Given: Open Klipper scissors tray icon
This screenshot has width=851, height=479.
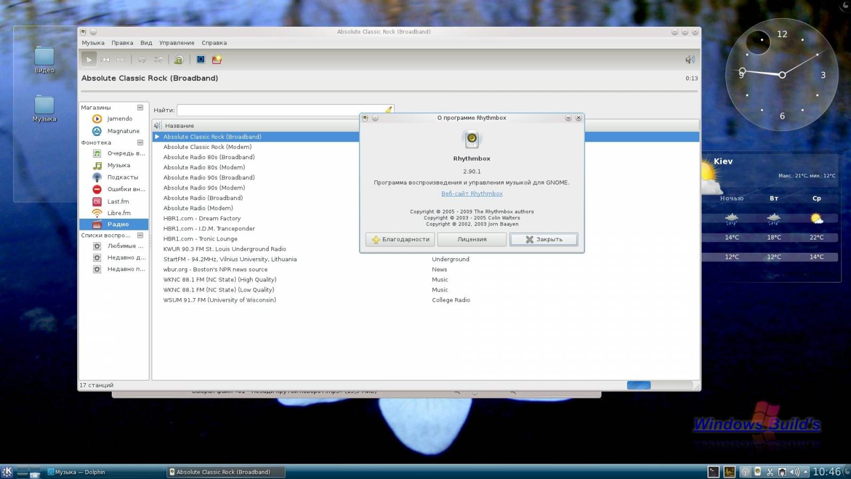Looking at the screenshot, I should coord(770,472).
